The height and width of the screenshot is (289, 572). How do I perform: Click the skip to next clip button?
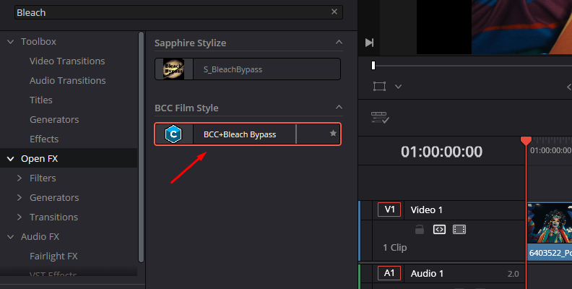click(369, 43)
